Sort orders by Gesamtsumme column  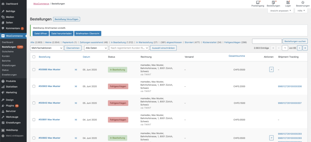(237, 56)
